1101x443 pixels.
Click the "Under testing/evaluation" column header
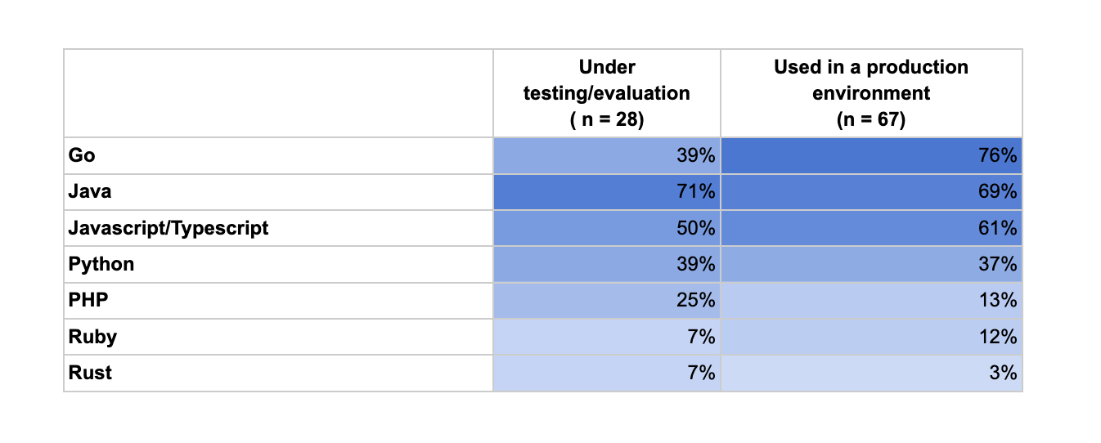pyautogui.click(x=606, y=93)
